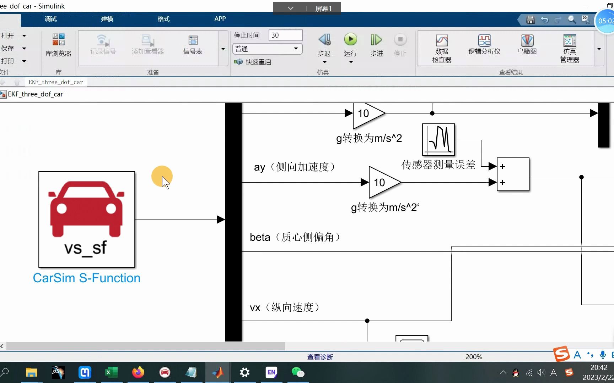Expand the Run (运行) options arrow
Image resolution: width=614 pixels, height=383 pixels.
pyautogui.click(x=351, y=62)
